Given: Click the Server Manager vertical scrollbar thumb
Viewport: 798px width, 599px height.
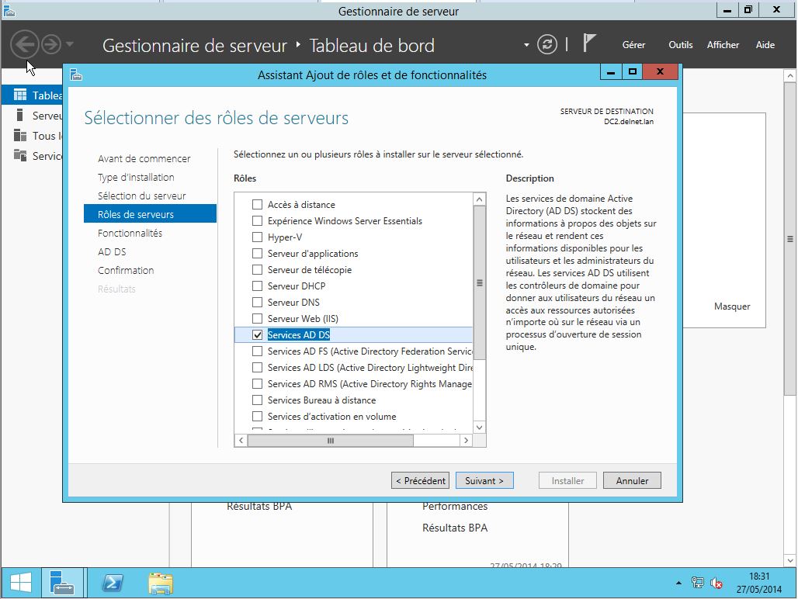Looking at the screenshot, I should pyautogui.click(x=790, y=238).
